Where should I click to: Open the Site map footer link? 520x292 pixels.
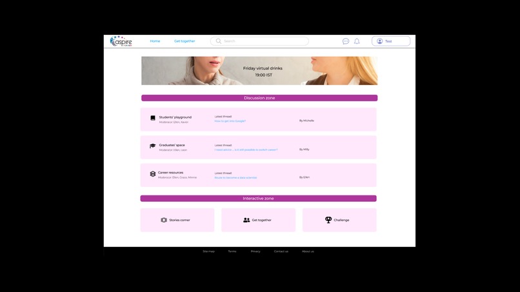tap(208, 251)
